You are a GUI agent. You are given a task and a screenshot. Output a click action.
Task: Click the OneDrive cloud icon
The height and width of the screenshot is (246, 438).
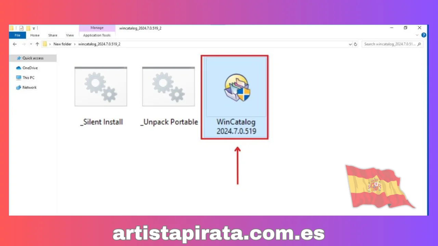click(19, 68)
